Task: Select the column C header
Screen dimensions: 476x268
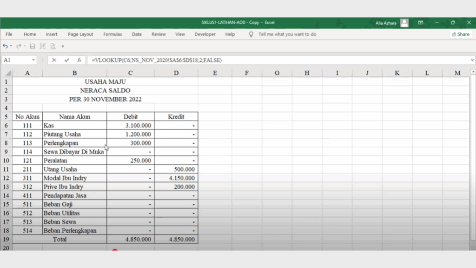Action: (130, 73)
